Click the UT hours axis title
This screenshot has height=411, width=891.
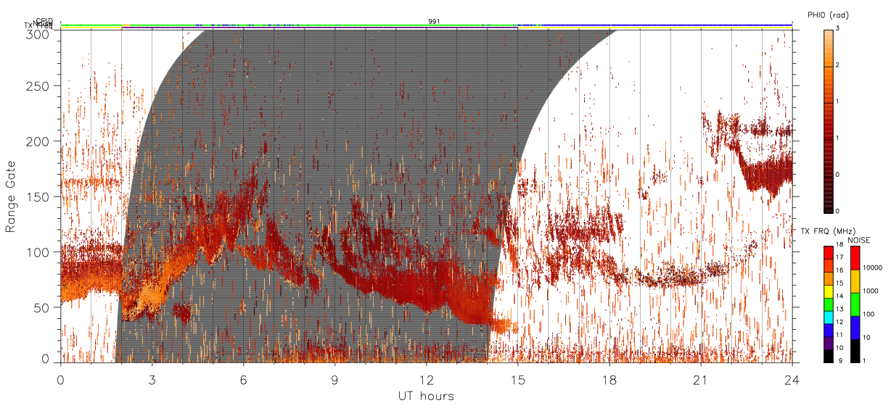426,397
